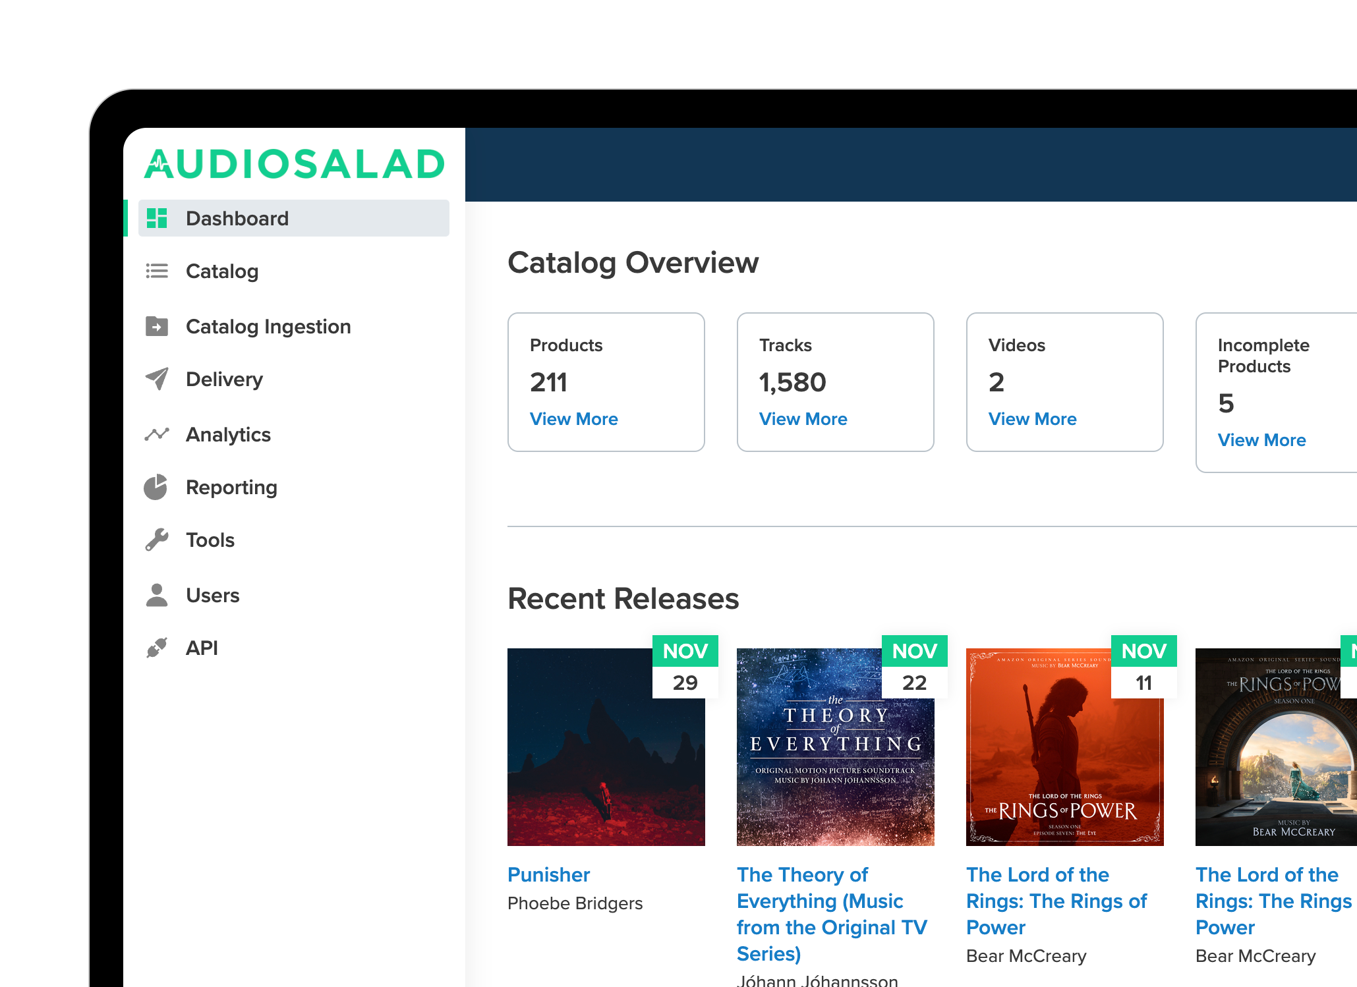Image resolution: width=1357 pixels, height=987 pixels.
Task: Click the Catalog Ingestion folder icon
Action: point(157,326)
